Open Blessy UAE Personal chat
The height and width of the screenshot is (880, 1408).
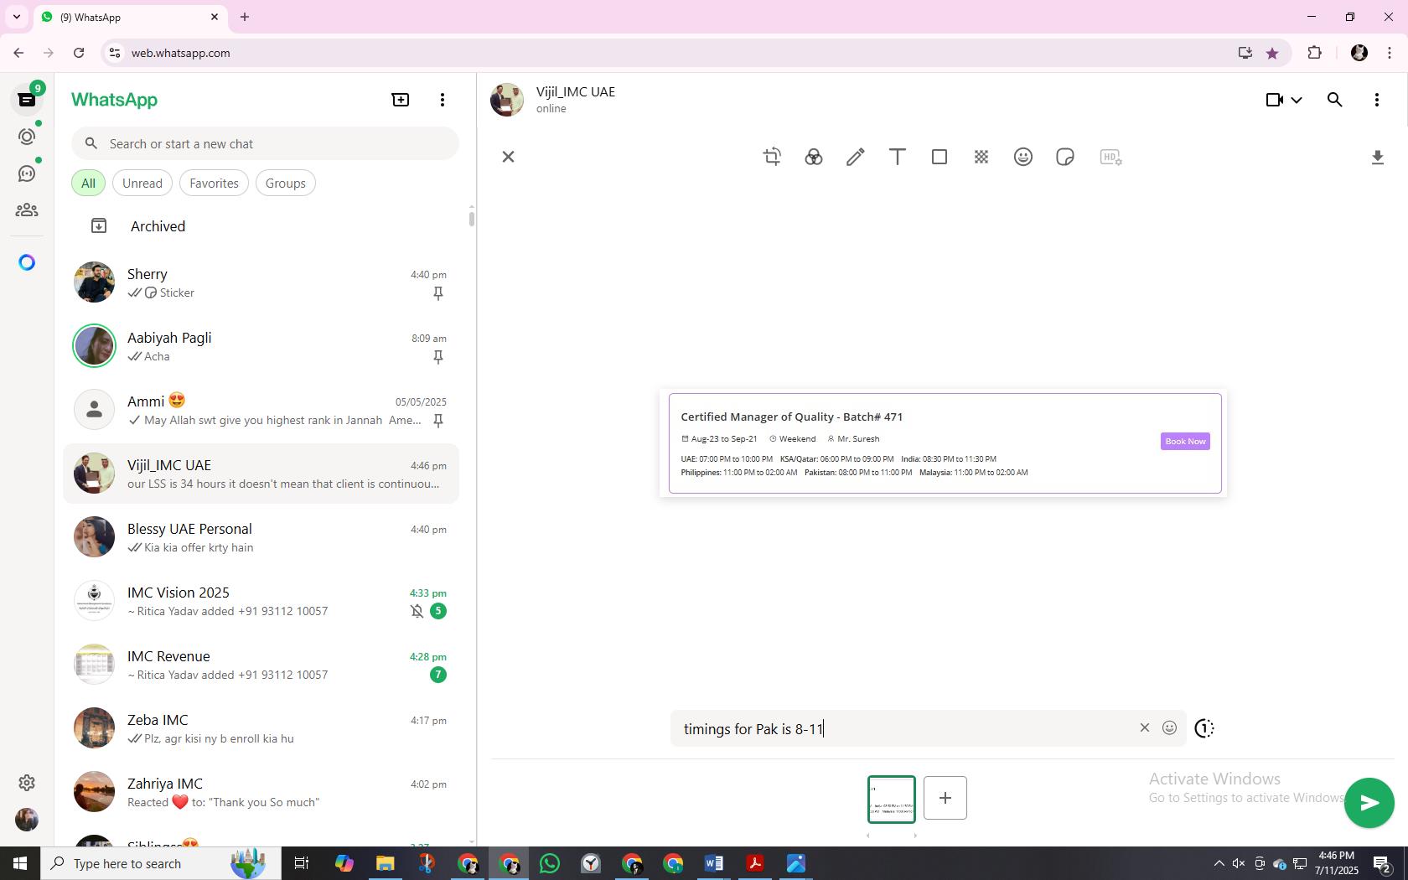click(261, 537)
